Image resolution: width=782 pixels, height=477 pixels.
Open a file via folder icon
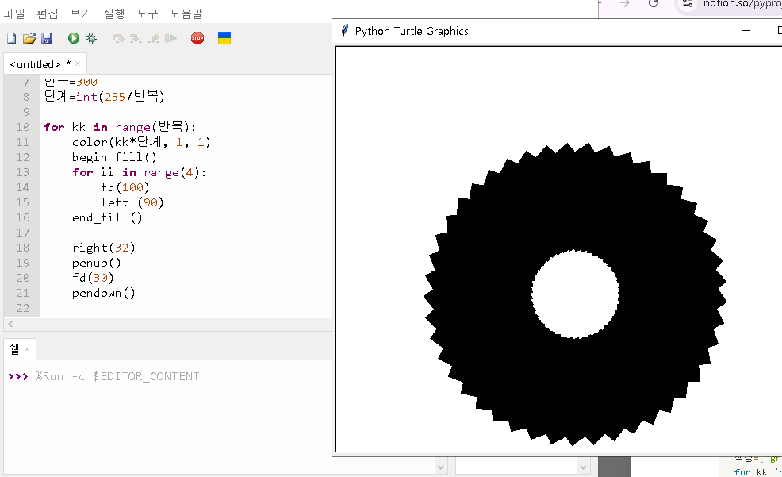click(29, 38)
